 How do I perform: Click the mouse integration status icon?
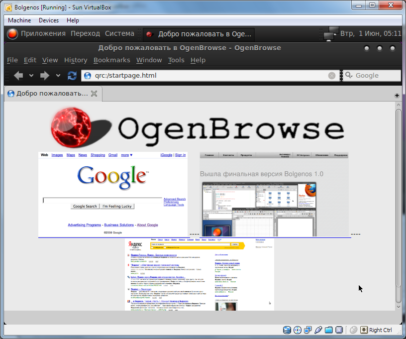point(353,330)
